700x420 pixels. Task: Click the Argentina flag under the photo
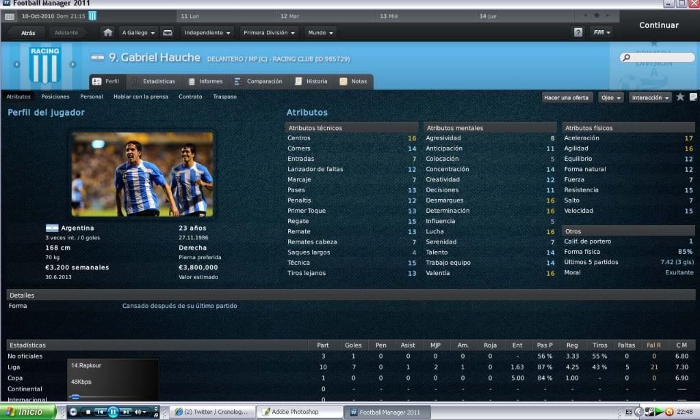52,228
